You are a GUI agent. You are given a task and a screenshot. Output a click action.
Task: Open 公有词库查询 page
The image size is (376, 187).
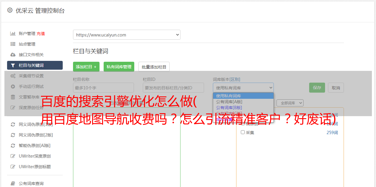point(31,183)
